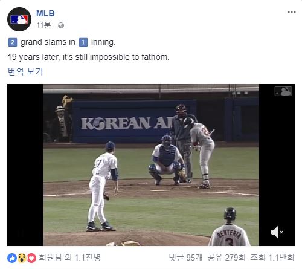Open the MLB page name link
The width and height of the screenshot is (302, 269).
pos(45,13)
